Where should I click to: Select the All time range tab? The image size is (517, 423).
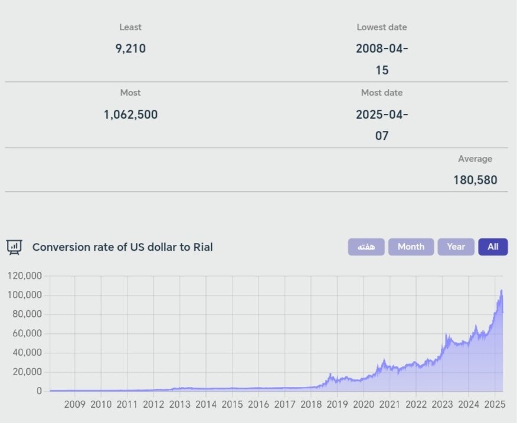[493, 247]
